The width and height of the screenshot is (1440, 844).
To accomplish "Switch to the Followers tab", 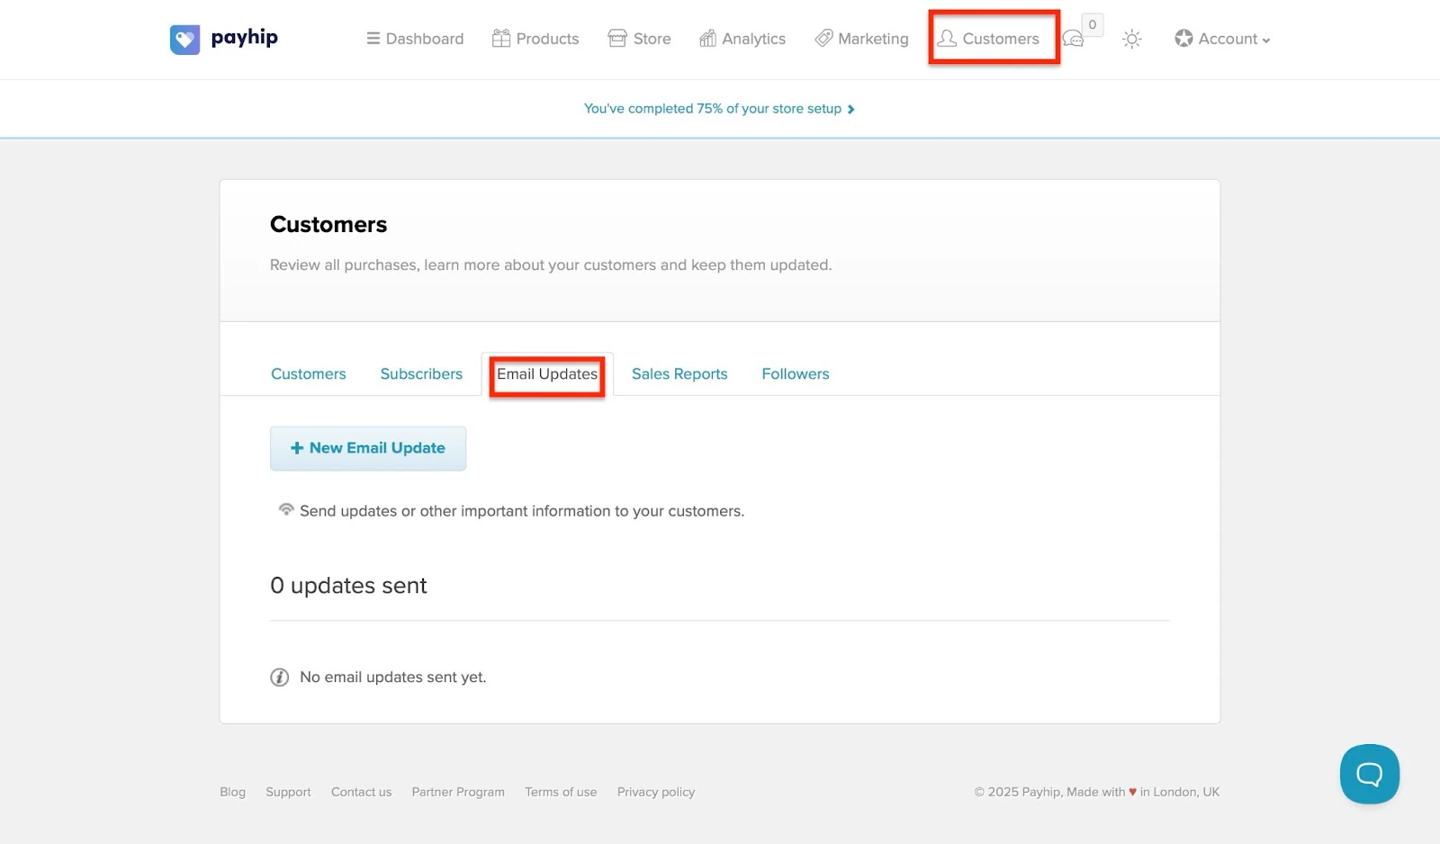I will pos(796,373).
